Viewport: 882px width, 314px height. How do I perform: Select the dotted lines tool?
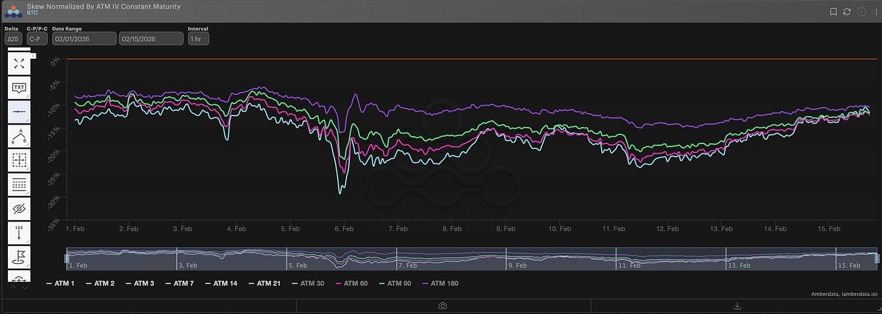[x=19, y=185]
